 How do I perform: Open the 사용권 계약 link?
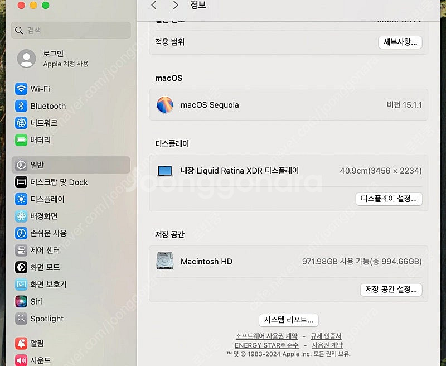pyautogui.click(x=327, y=345)
